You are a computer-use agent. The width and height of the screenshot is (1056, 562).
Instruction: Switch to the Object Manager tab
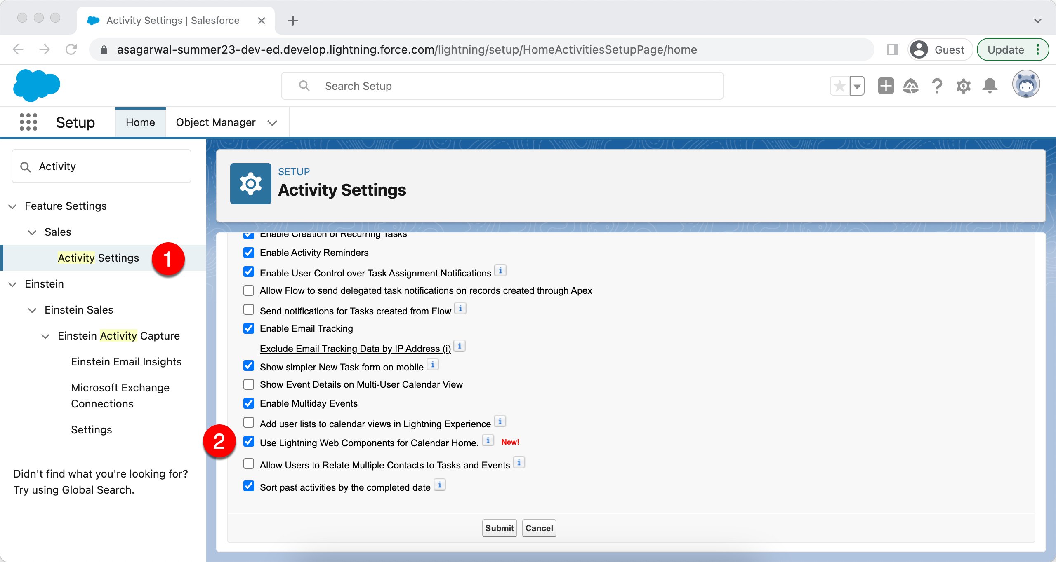(x=216, y=122)
